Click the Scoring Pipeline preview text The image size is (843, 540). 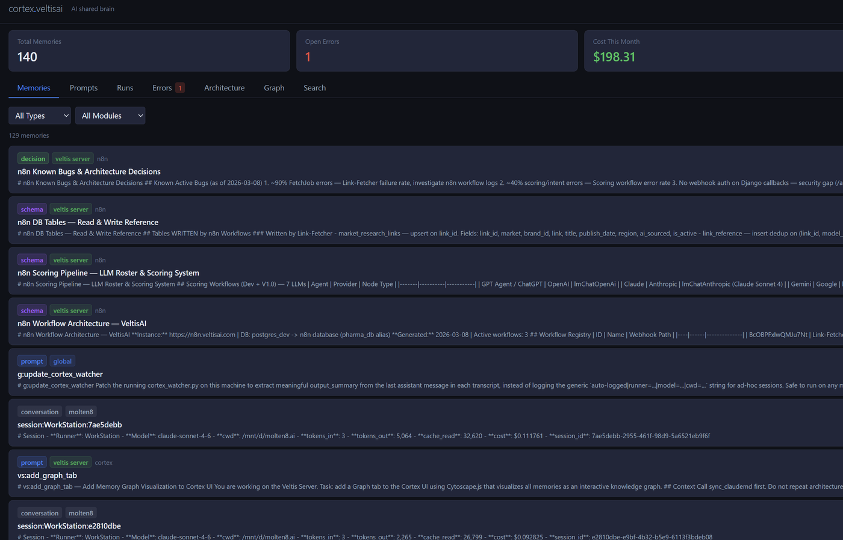click(x=430, y=284)
